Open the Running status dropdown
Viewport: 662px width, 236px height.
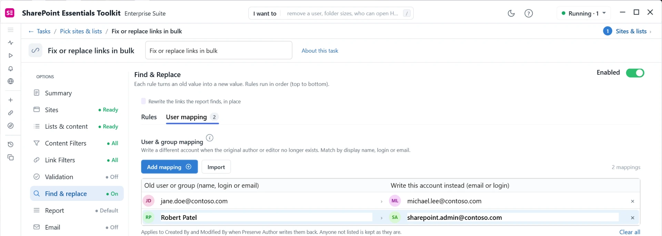(584, 13)
